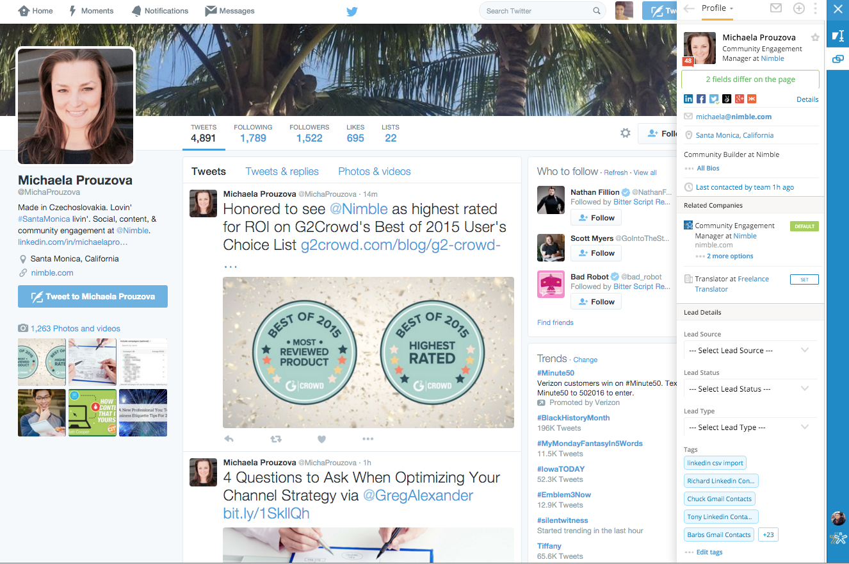Switch to the Tweets tab
Image resolution: width=849 pixels, height=564 pixels.
click(x=209, y=171)
